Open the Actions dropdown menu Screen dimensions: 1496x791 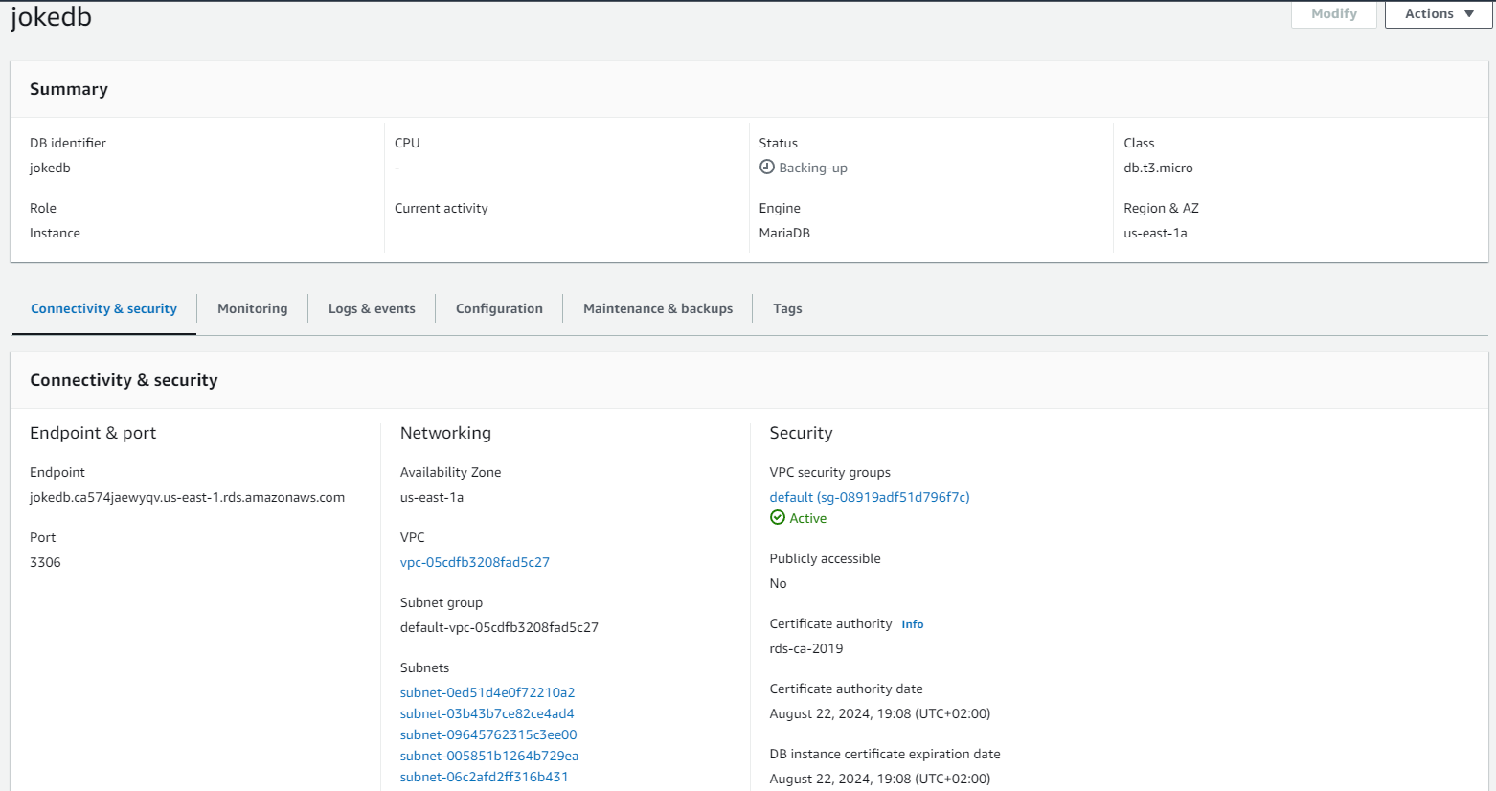coord(1438,13)
